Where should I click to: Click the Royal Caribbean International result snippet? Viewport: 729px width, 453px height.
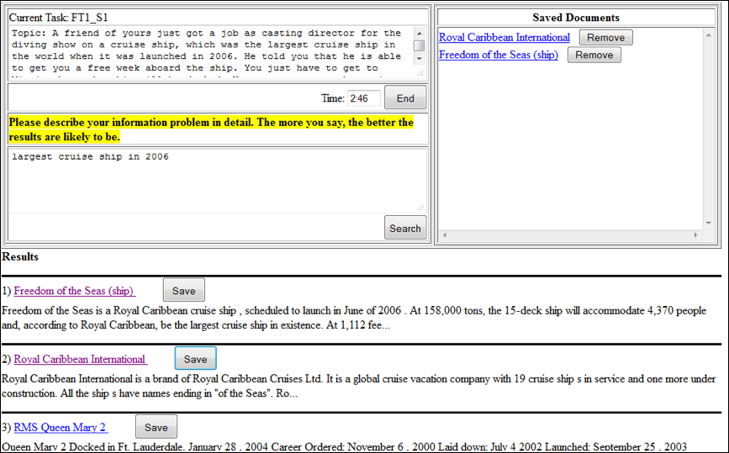pyautogui.click(x=358, y=386)
